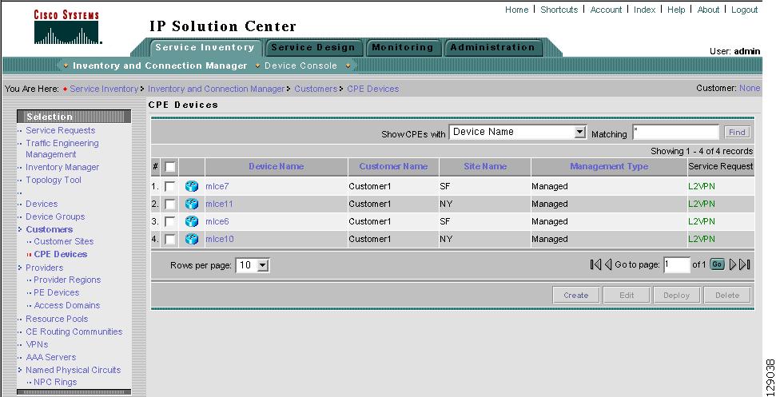Click Customers breadcrumb link
The width and height of the screenshot is (776, 397).
coord(316,89)
